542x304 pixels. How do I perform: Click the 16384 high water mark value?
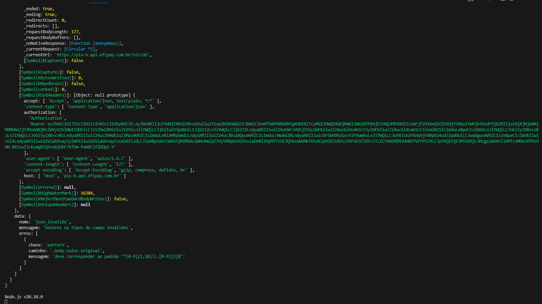coord(86,193)
